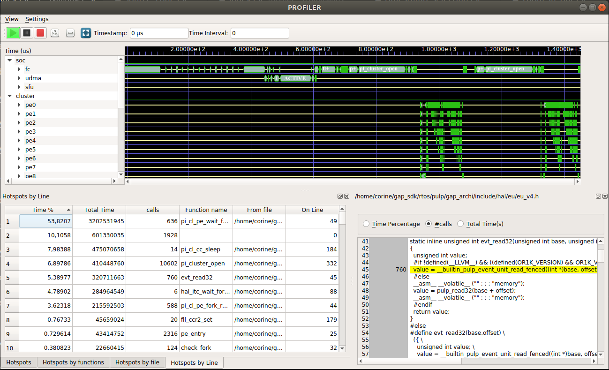Select check_fork function cell
The image size is (609, 370).
pos(206,347)
